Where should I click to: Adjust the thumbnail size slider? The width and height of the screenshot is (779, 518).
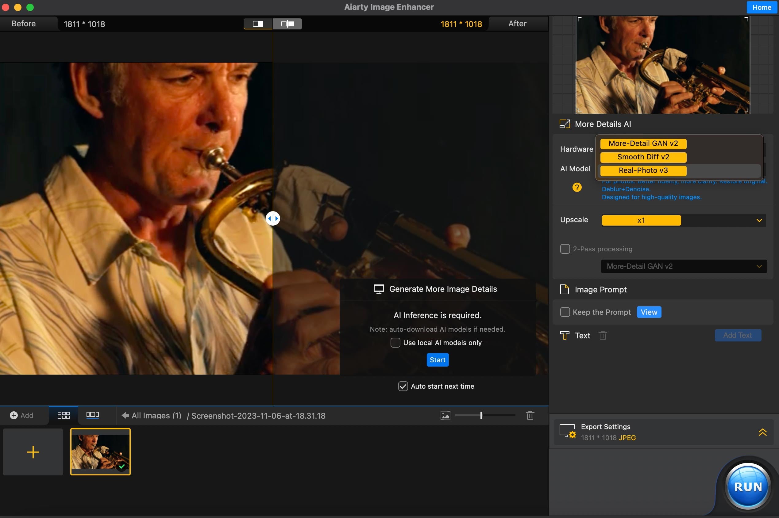tap(481, 415)
